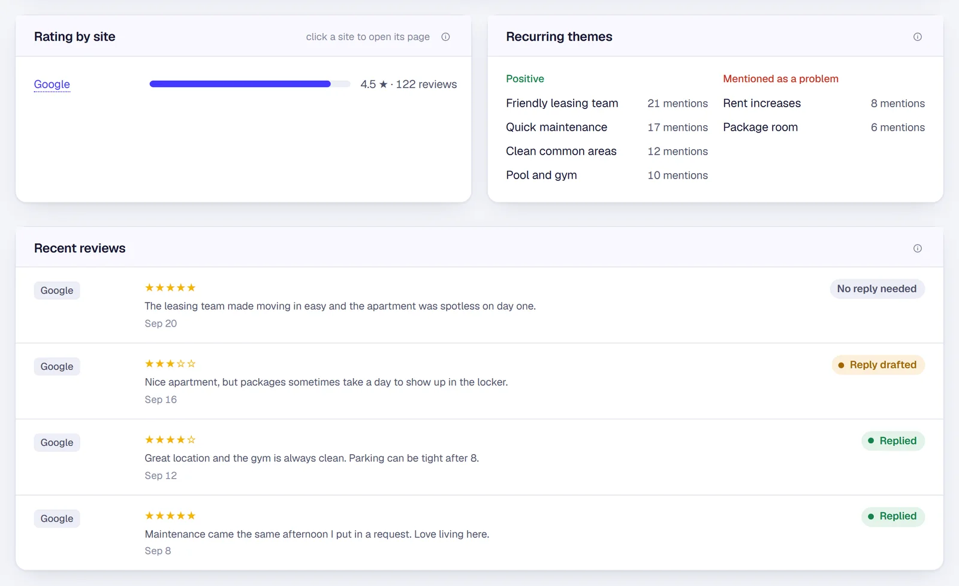Click the info icon in Rating by site
Viewport: 959px width, 586px height.
(x=445, y=37)
